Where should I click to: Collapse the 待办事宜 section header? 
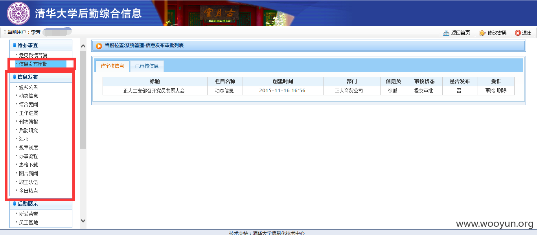pos(41,45)
